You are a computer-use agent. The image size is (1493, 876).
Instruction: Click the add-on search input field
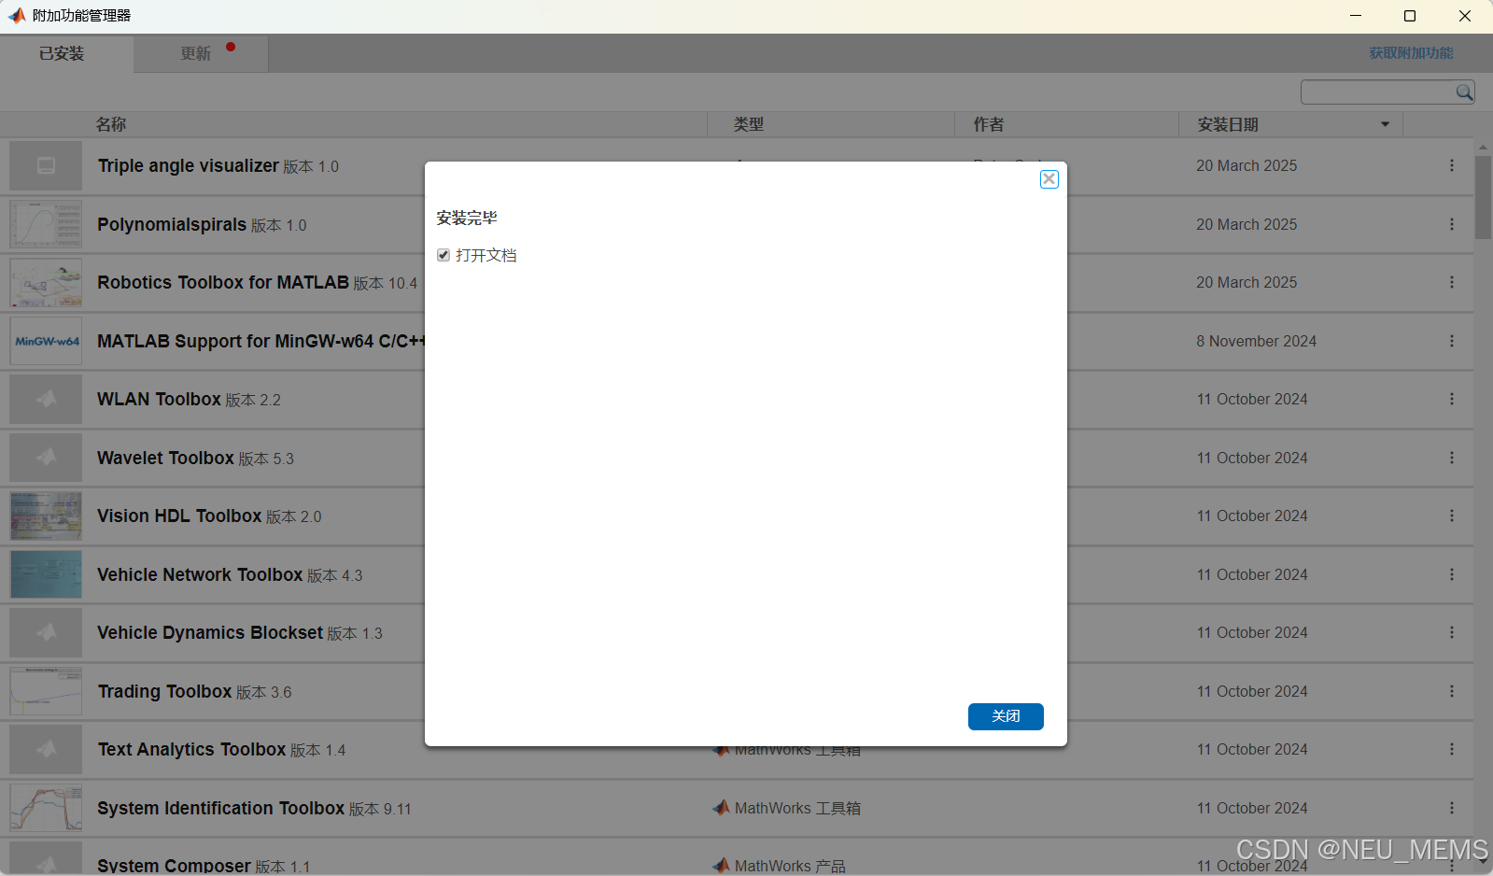(1377, 92)
